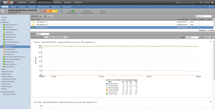
Task: Click the yellow warning events badge
Action: (x=55, y=11)
